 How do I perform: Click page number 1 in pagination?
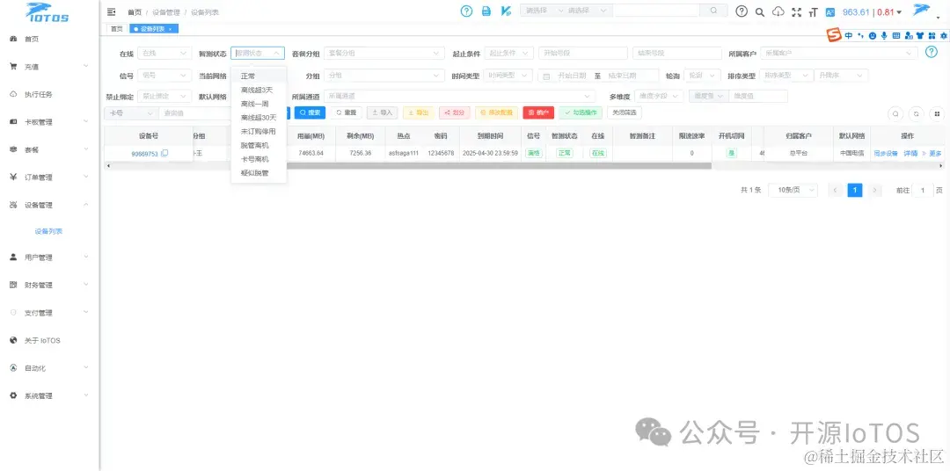[854, 190]
